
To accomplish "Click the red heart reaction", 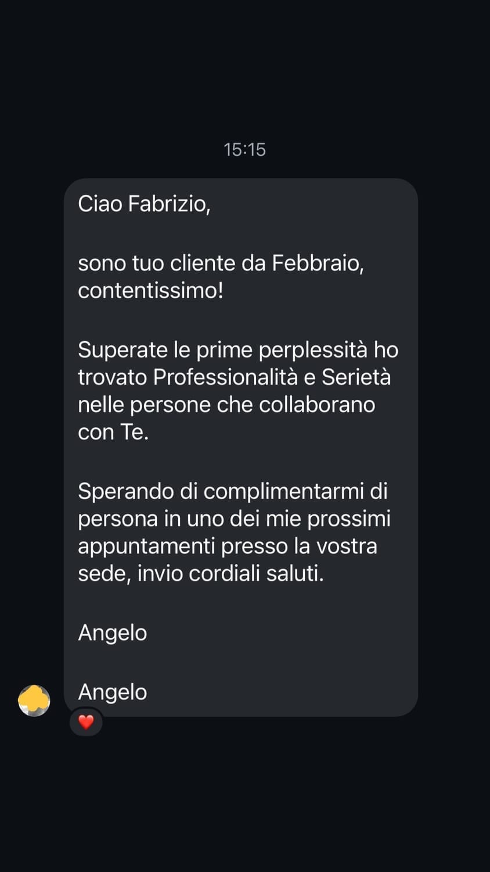I will 86,722.
